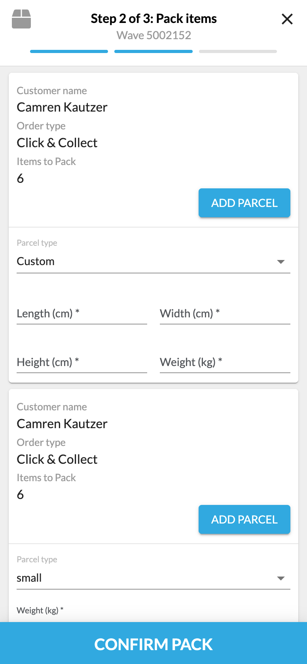Click ADD PARCEL for the second order
Screen dimensions: 307x664
pyautogui.click(x=244, y=519)
